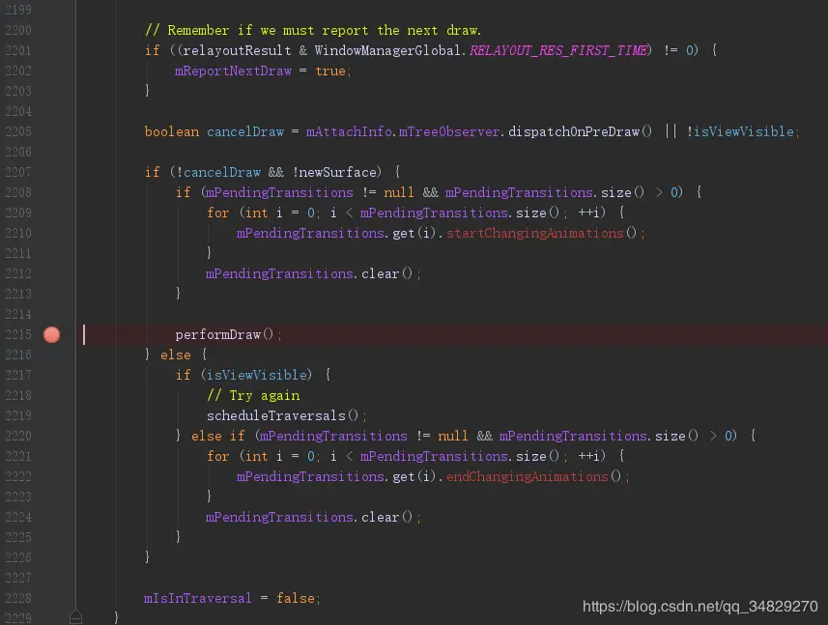828x625 pixels.
Task: Remove the red breakpoint on line 2215
Action: point(52,334)
